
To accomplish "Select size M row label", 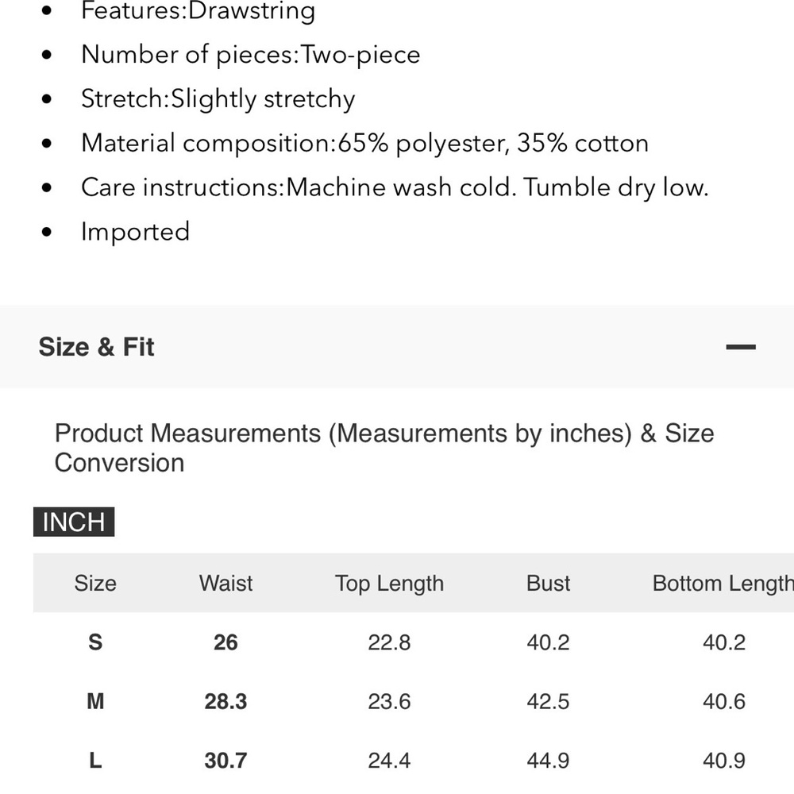I will coord(95,701).
